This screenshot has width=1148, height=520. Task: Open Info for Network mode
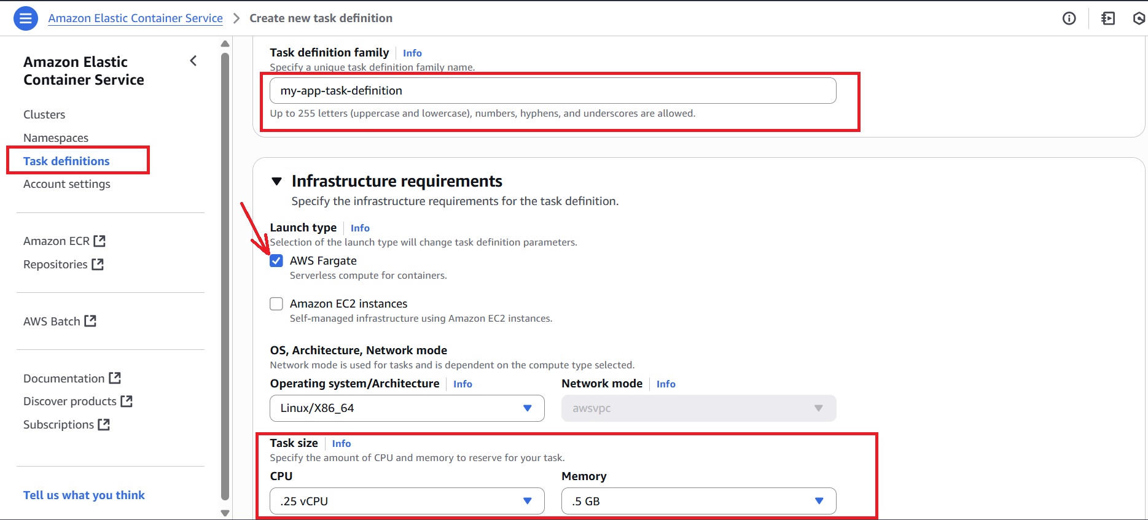[x=666, y=384]
